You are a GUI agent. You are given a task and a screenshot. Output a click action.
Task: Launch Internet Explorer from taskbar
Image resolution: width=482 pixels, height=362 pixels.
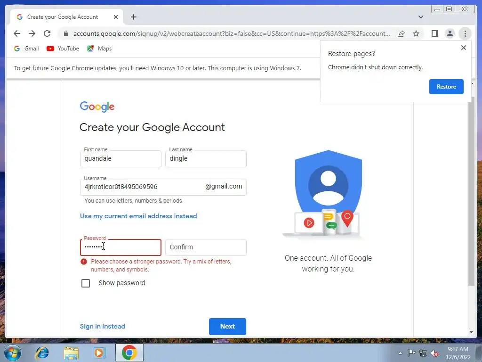[42, 353]
